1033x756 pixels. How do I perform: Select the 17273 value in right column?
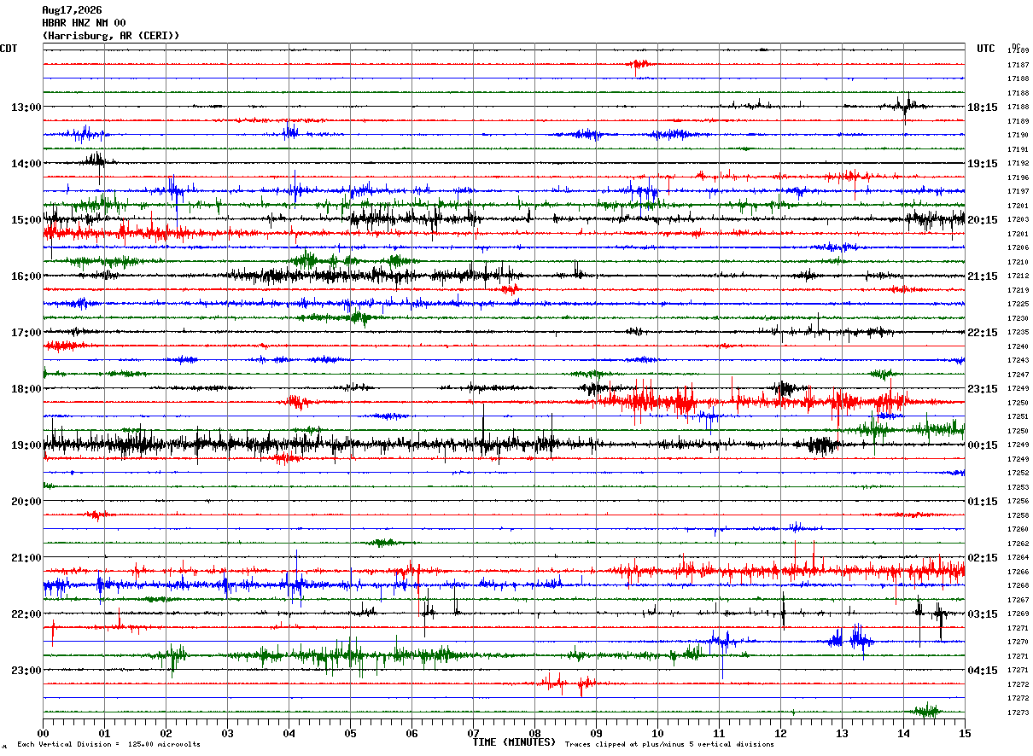tap(1018, 712)
